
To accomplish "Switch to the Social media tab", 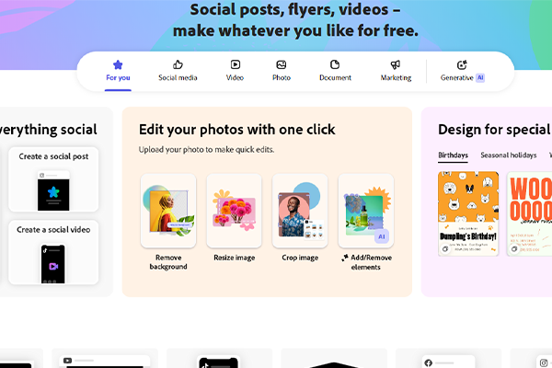I will 178,72.
